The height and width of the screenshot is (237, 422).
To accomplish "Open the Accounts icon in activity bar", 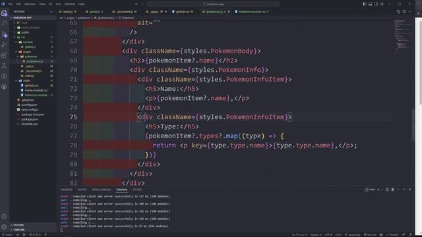I will point(4,217).
